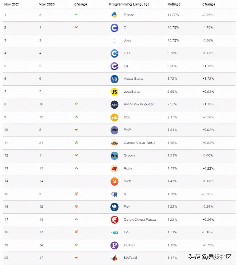Click the red down arrow in C row

pyautogui.click(x=76, y=27)
